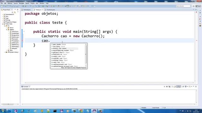Choose notifyAll() proposal
Viewport: 202px width, 113px height.
click(x=59, y=58)
